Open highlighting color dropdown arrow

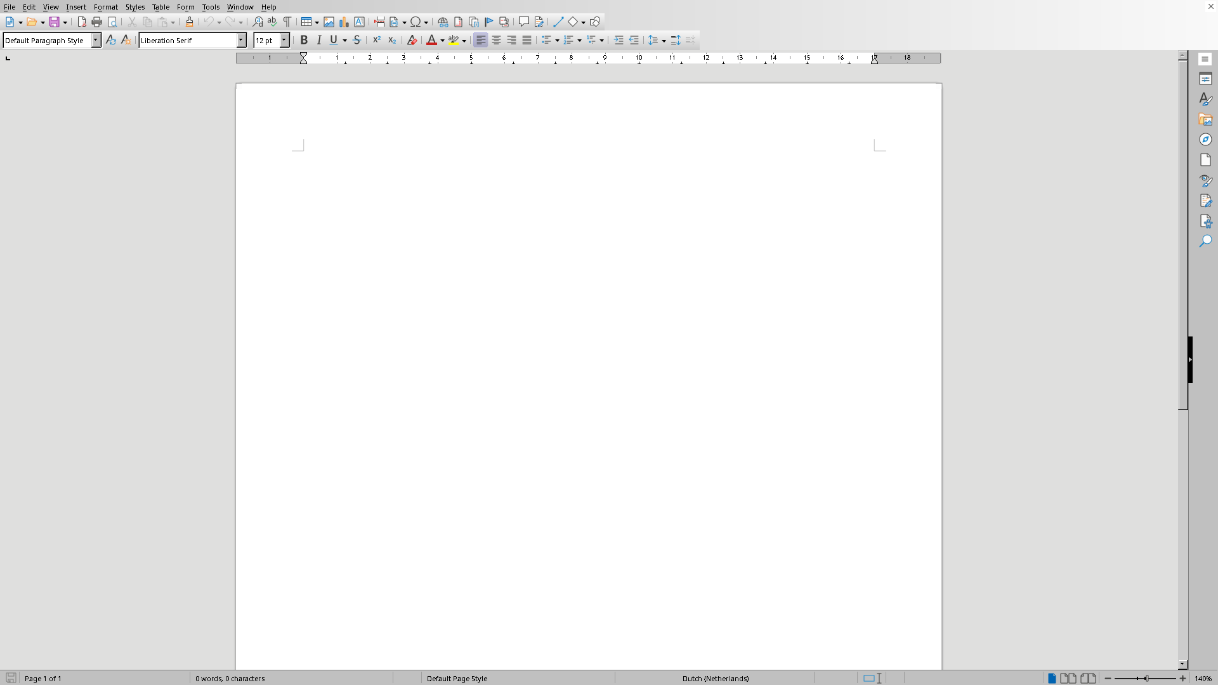[x=464, y=41]
